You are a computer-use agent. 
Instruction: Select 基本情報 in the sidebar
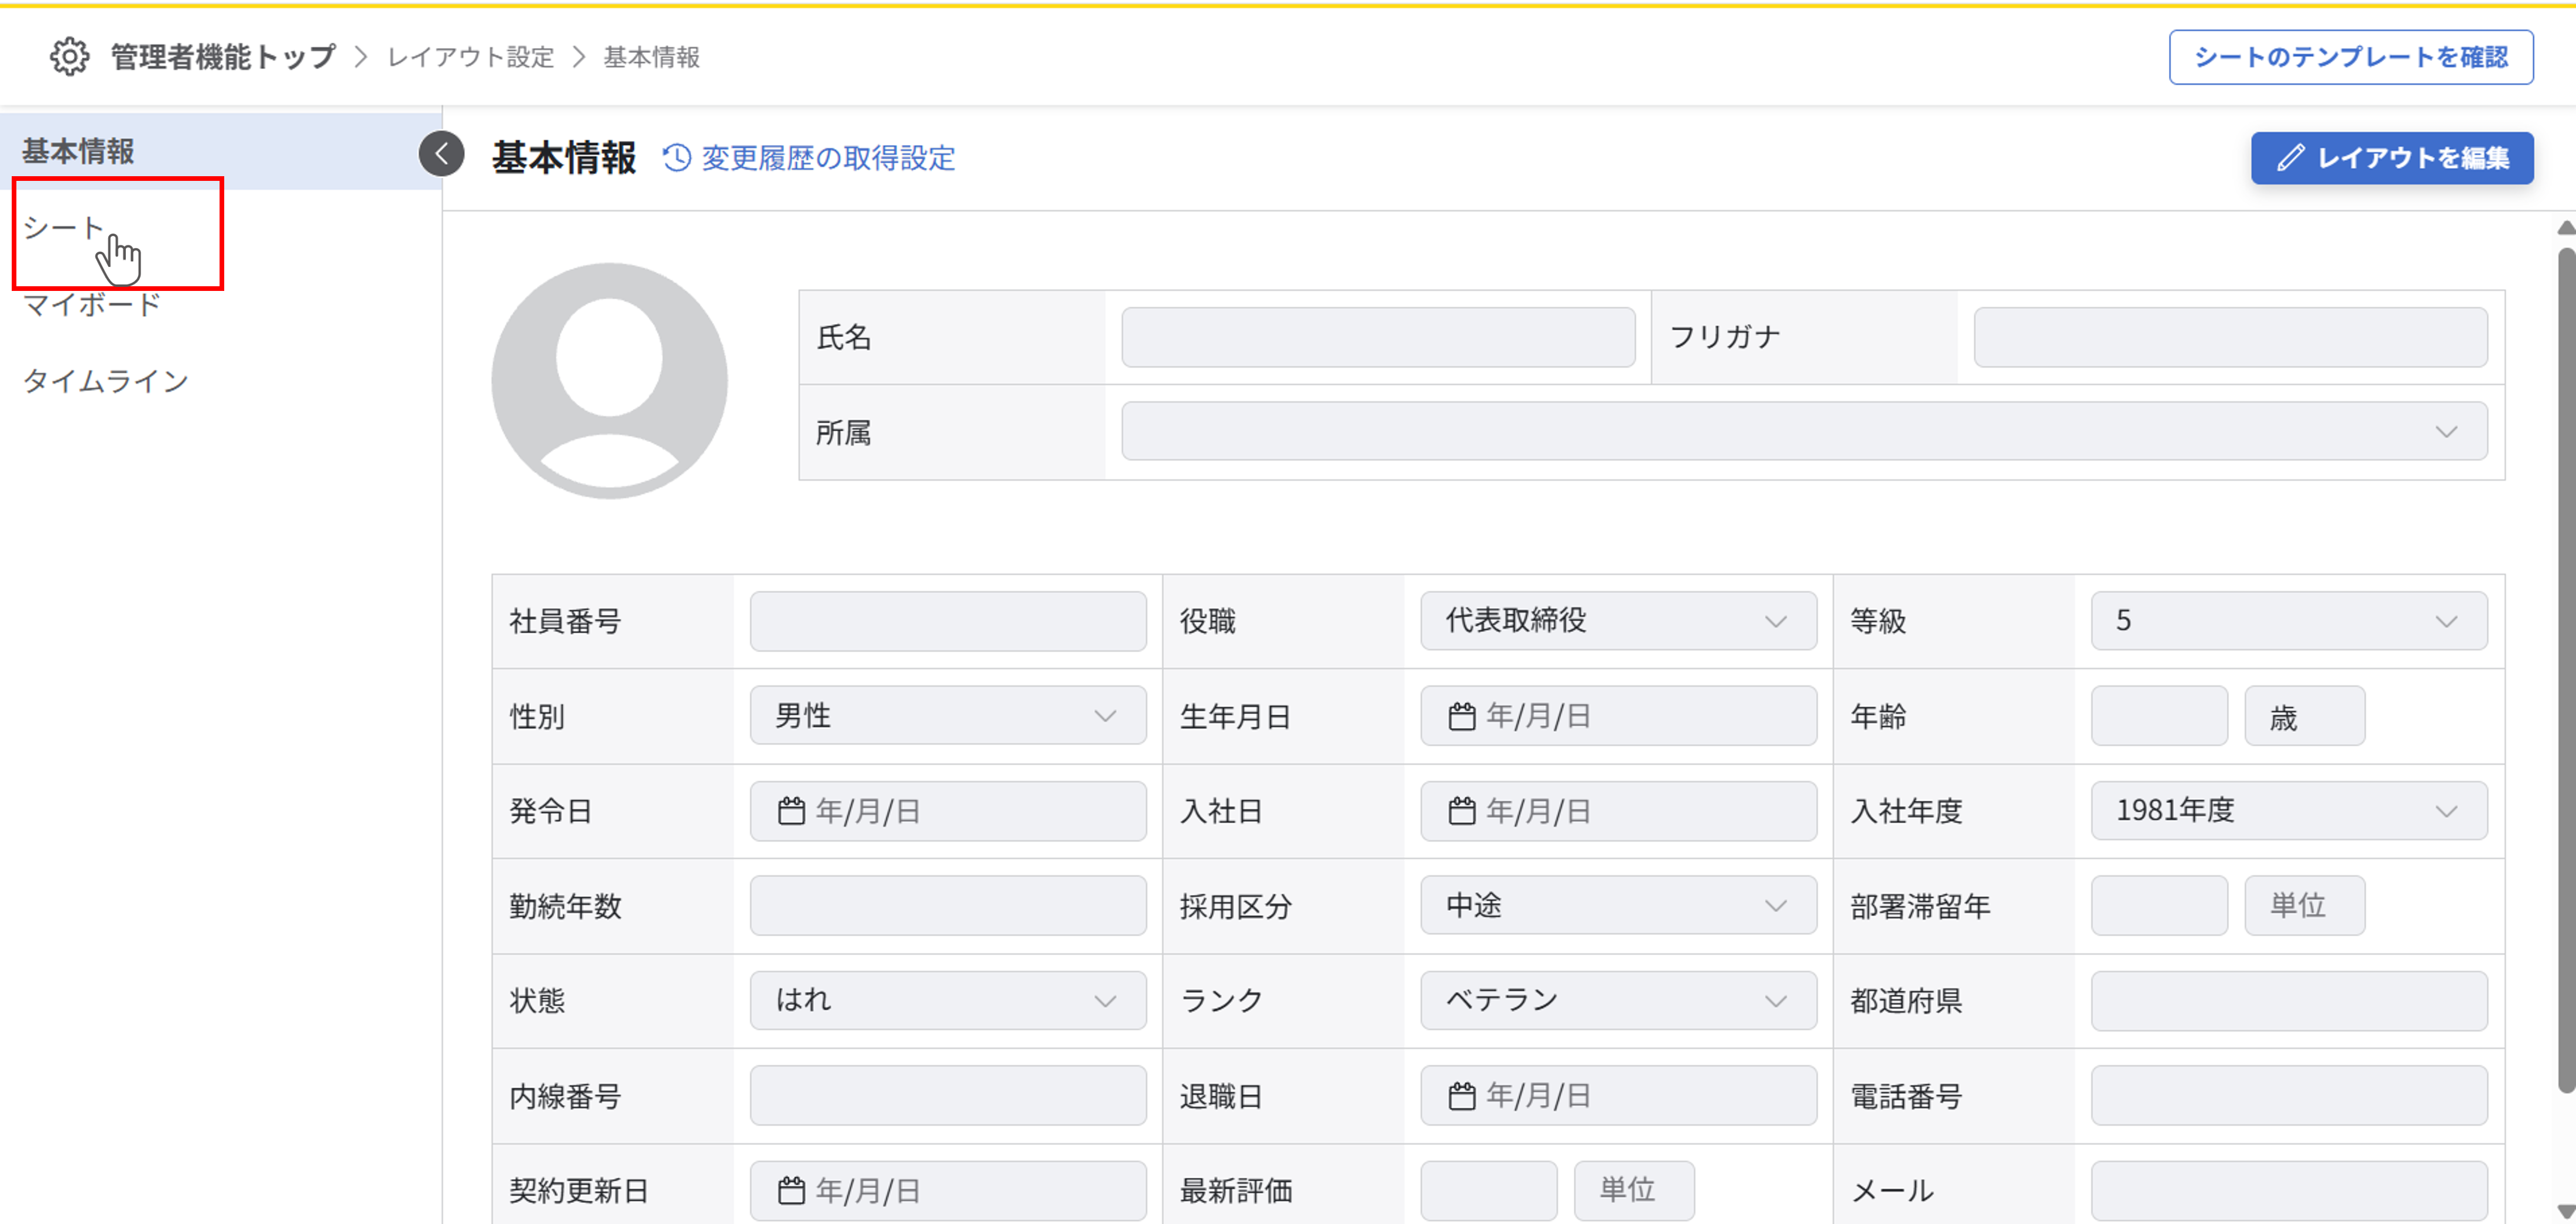221,151
